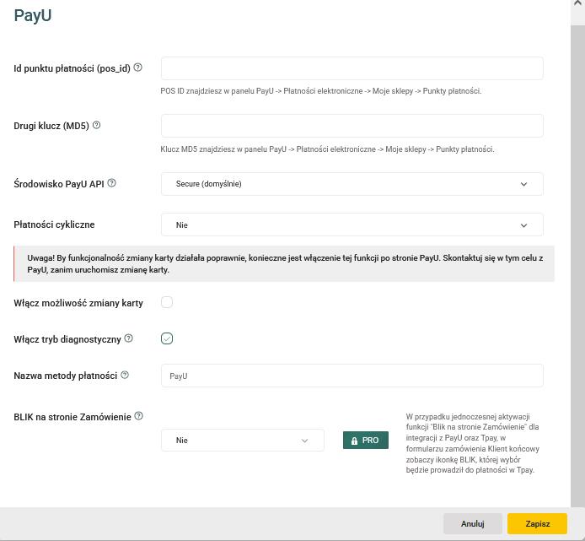Click the Anuluj button
Screen dimensions: 585x541
[x=472, y=523]
